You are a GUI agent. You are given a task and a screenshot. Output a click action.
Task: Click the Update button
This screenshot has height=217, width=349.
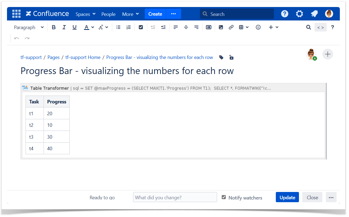click(287, 197)
